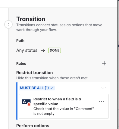Expand the MUST BE ALL (1) dropdown

point(37,88)
